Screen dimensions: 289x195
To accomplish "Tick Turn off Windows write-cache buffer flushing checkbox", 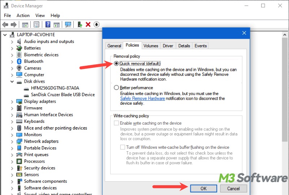I will coord(122,147).
